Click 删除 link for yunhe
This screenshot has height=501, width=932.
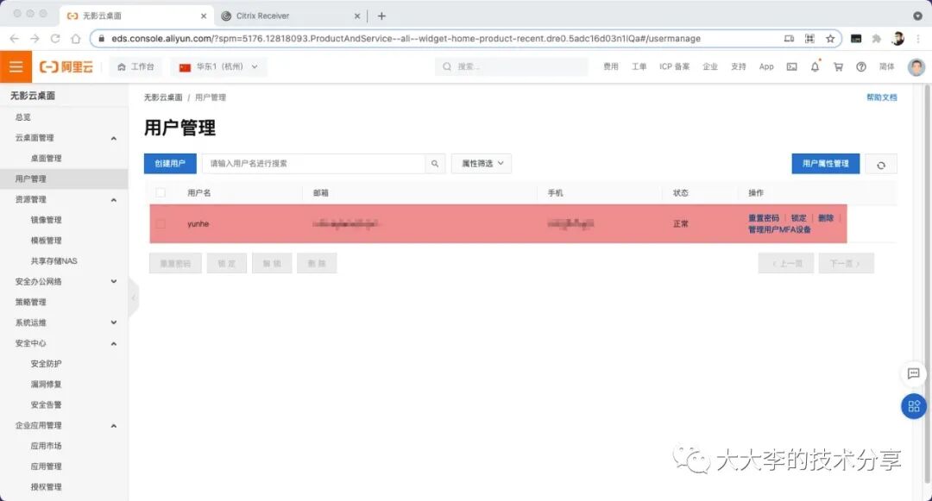click(x=826, y=218)
